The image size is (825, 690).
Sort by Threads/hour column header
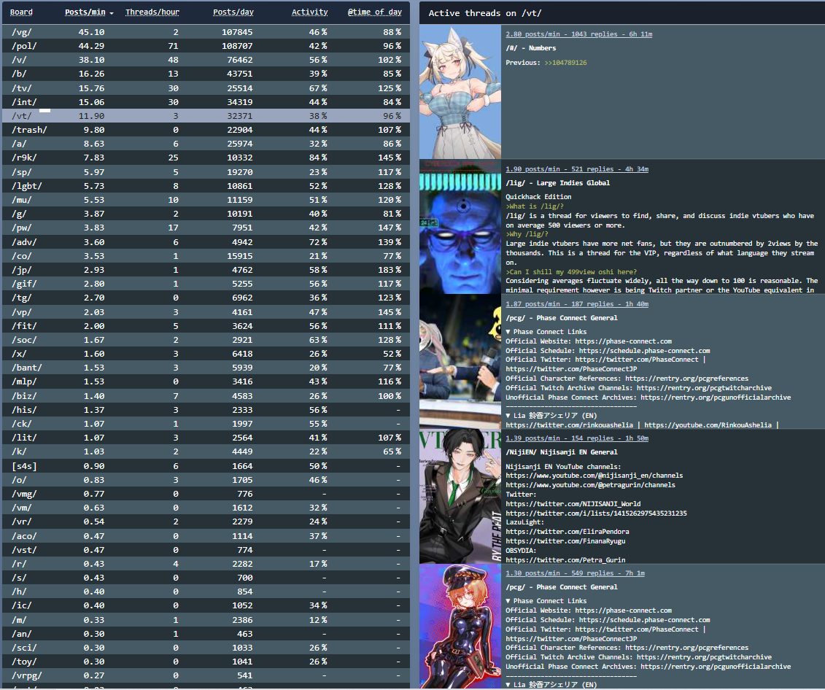coord(152,12)
